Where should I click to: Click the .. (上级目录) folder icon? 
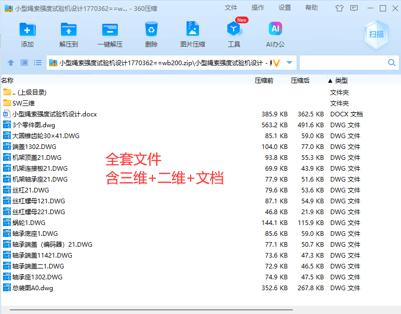click(7, 92)
